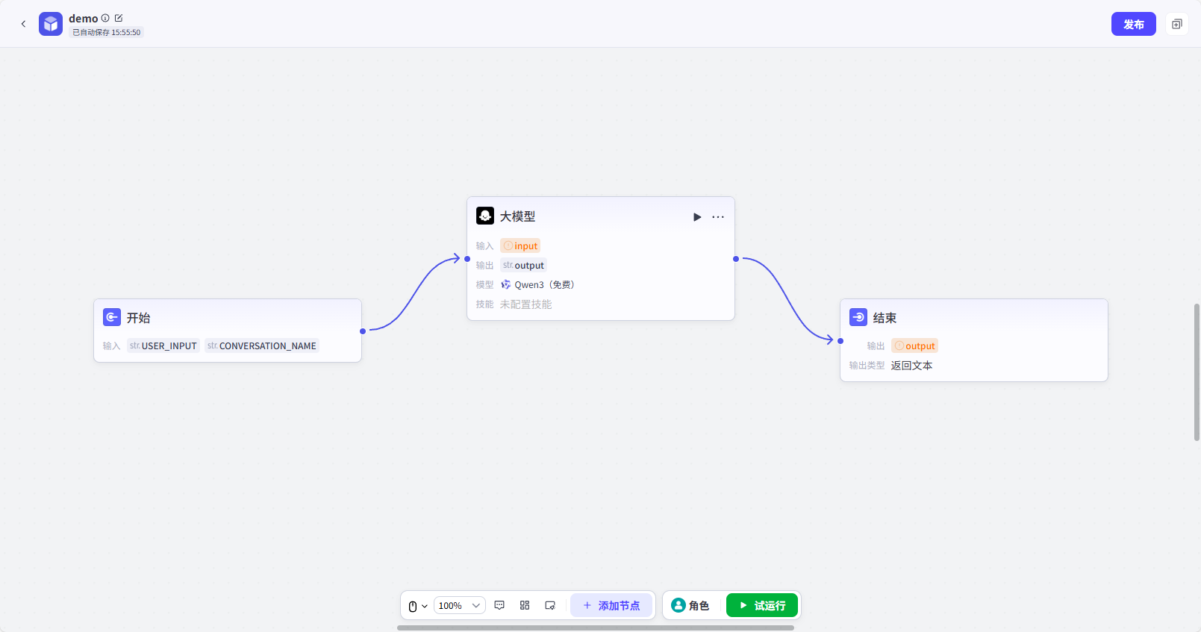Click the vertical scrollbar on the right edge
The width and height of the screenshot is (1201, 632).
point(1197,372)
